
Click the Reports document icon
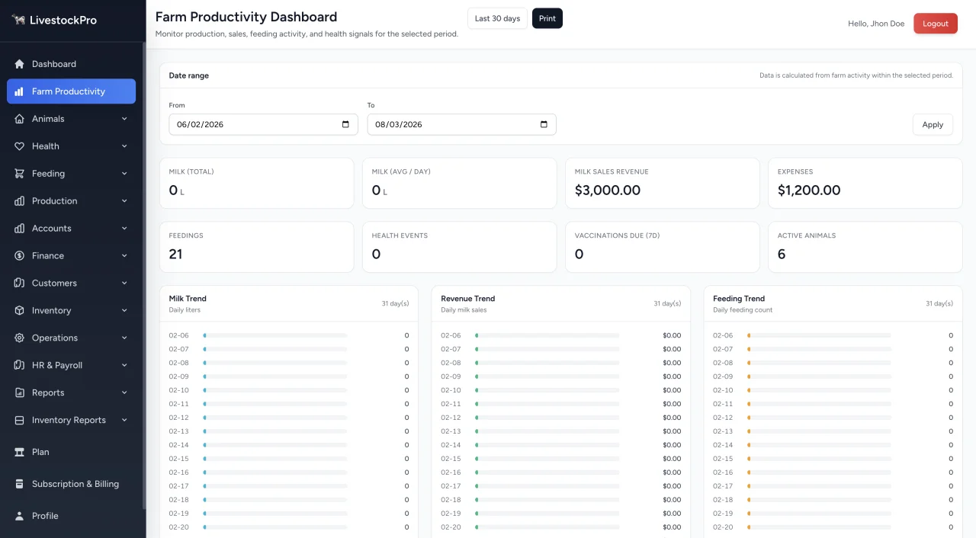[x=19, y=393]
